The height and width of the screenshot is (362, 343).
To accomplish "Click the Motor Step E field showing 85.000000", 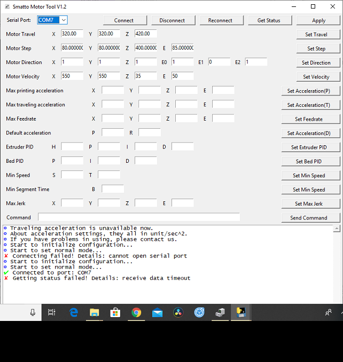I will coord(183,48).
